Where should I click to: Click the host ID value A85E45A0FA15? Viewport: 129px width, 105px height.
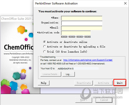pyautogui.click(x=65, y=69)
